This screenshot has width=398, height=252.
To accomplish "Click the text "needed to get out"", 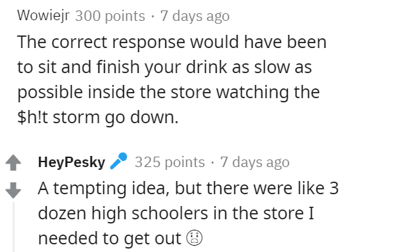I will point(109,239).
